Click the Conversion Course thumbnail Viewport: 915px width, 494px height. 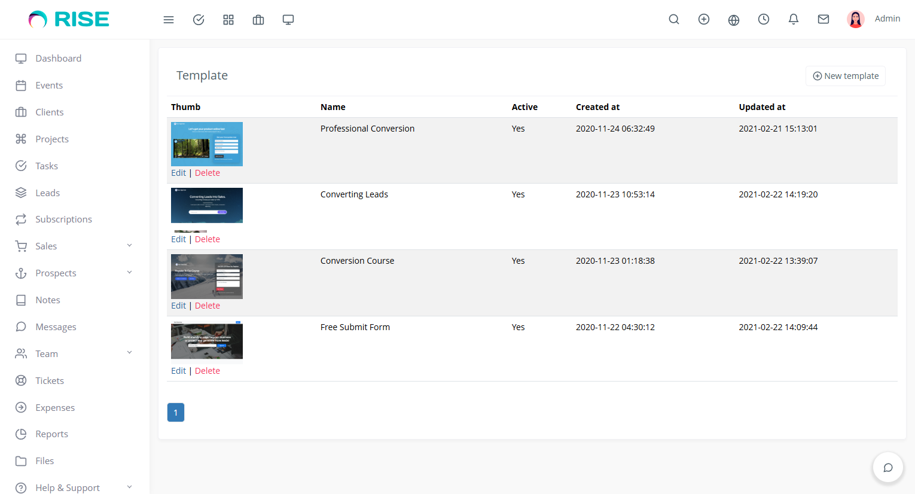pyautogui.click(x=207, y=276)
